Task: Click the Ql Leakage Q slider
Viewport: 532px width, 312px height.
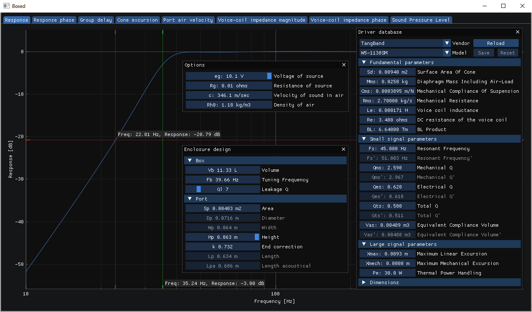Action: pyautogui.click(x=222, y=189)
